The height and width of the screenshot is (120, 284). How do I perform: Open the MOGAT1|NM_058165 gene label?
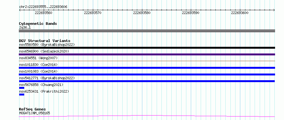click(x=34, y=113)
